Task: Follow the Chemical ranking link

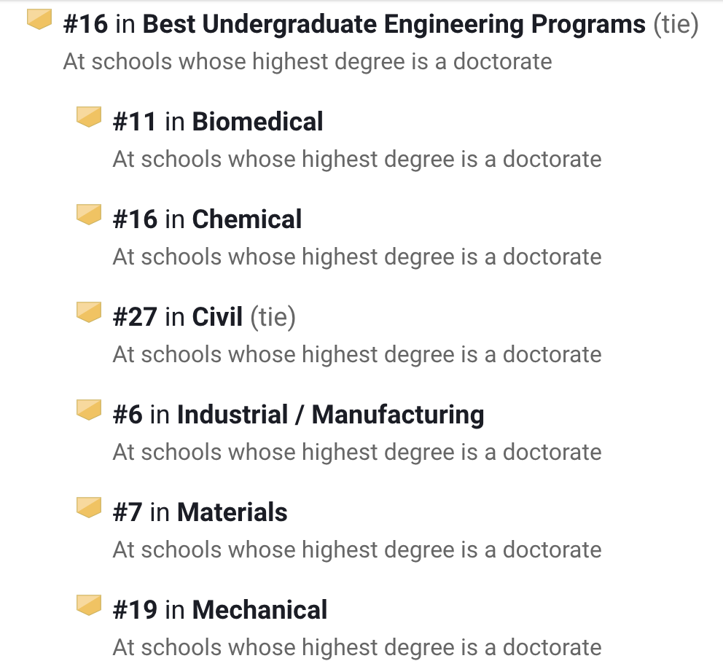Action: click(246, 219)
